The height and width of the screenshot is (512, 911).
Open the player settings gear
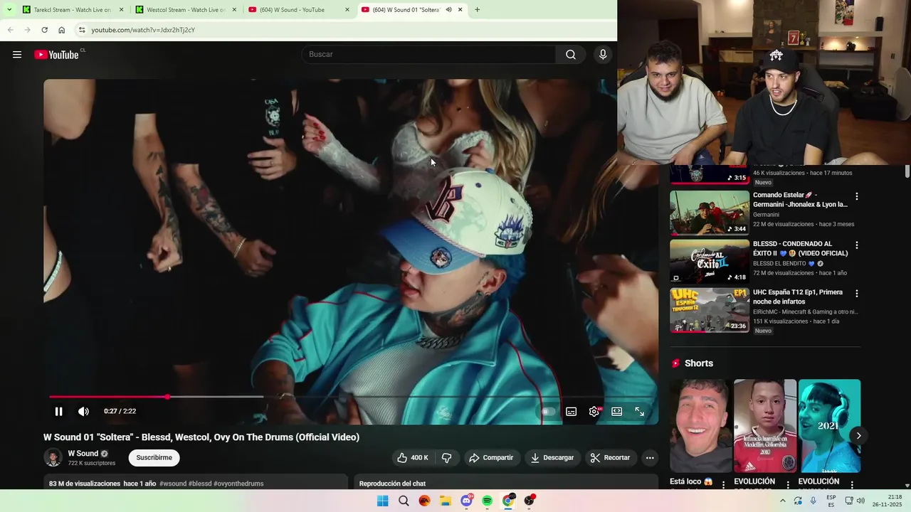pyautogui.click(x=594, y=411)
